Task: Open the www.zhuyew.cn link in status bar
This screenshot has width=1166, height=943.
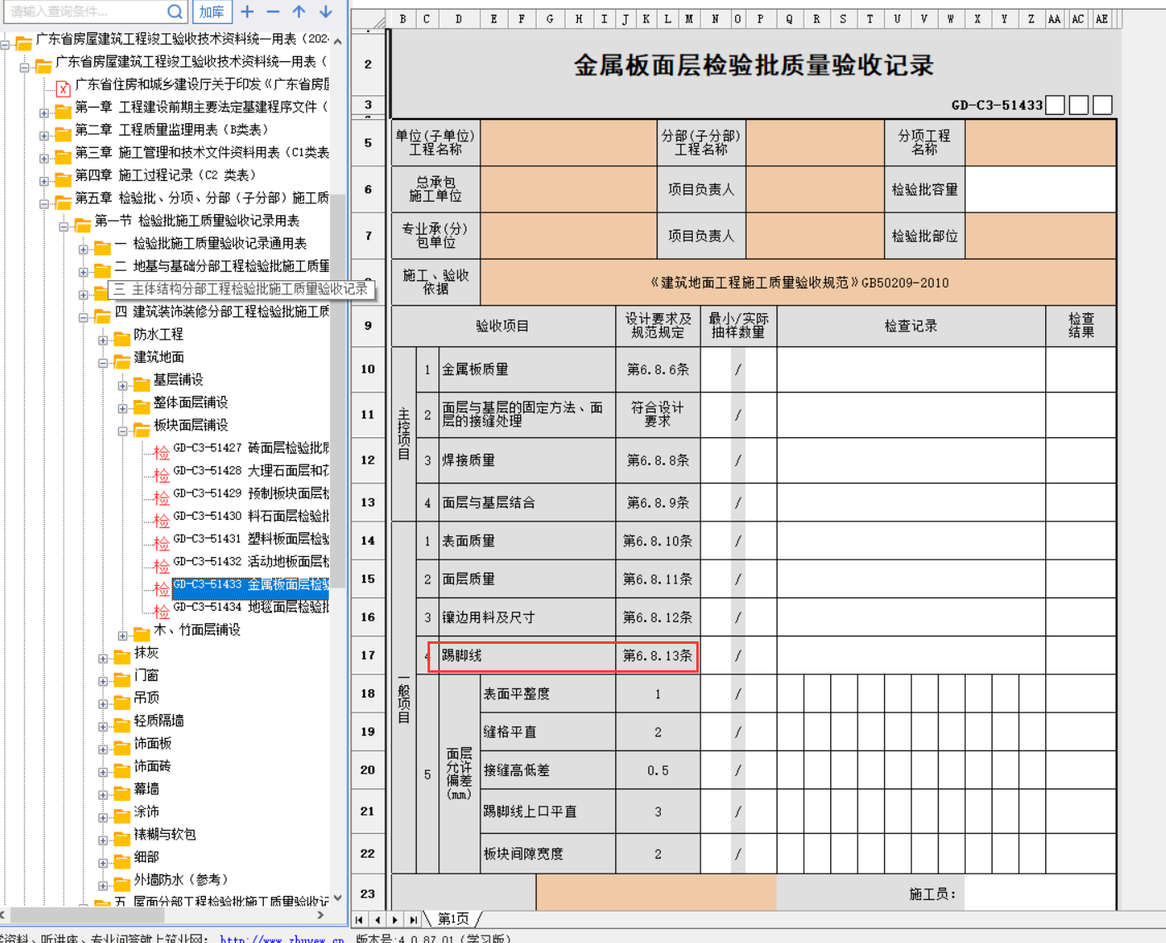Action: click(281, 939)
